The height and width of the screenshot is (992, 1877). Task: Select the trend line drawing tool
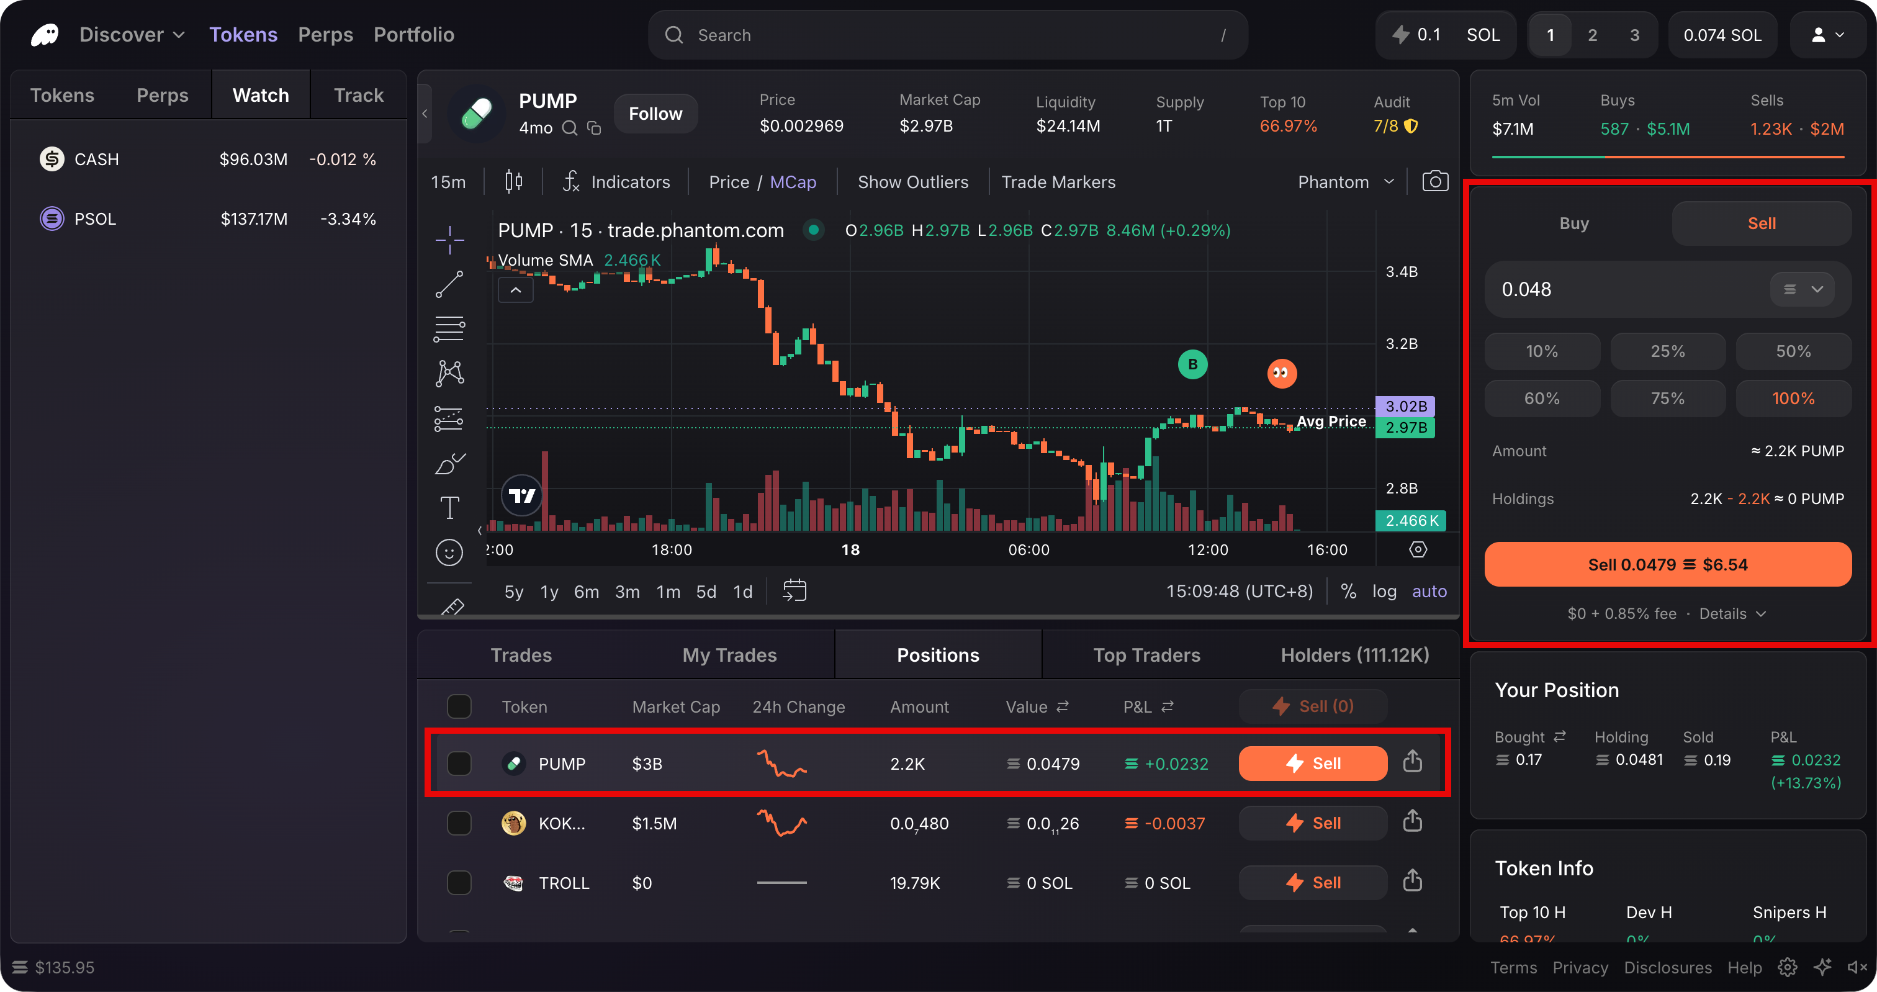pyautogui.click(x=449, y=284)
